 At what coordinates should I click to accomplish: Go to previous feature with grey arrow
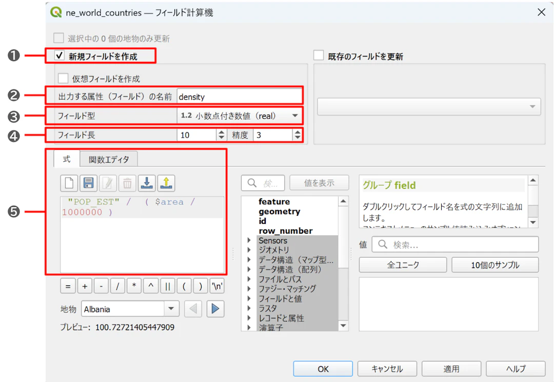pyautogui.click(x=193, y=309)
